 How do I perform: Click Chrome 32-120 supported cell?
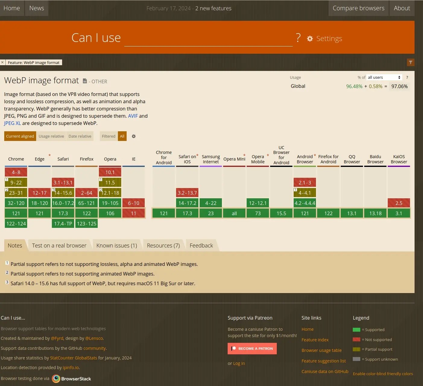tap(16, 203)
